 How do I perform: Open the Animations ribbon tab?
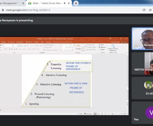(20, 42)
